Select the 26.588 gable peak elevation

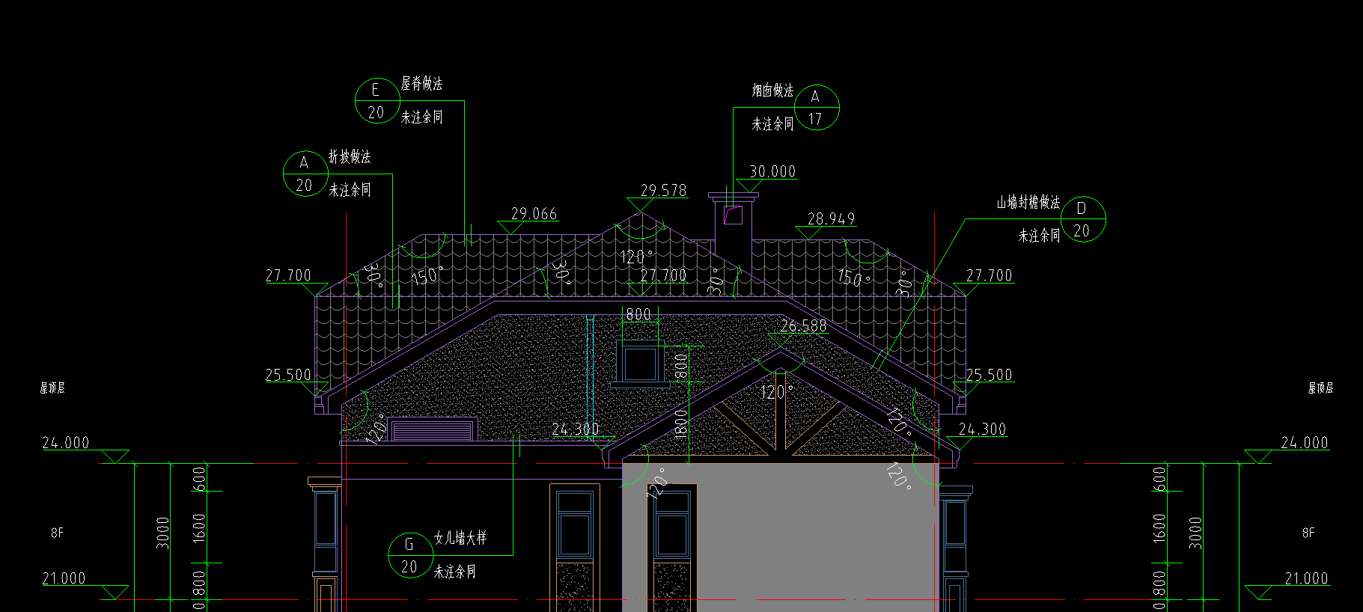click(x=803, y=326)
